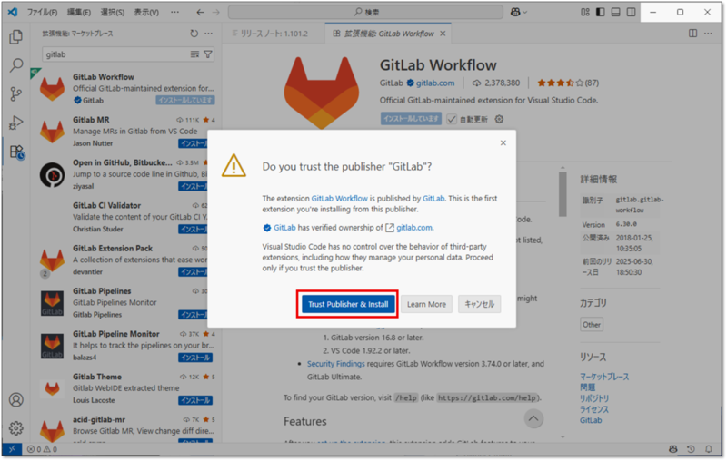727x461 pixels.
Task: Install the Gitlab Theme extension
Action: click(x=195, y=400)
